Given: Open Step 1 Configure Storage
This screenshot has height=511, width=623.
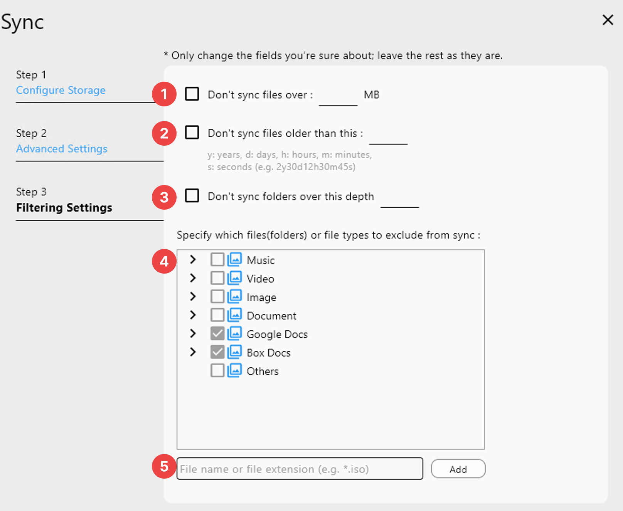Looking at the screenshot, I should (x=61, y=90).
